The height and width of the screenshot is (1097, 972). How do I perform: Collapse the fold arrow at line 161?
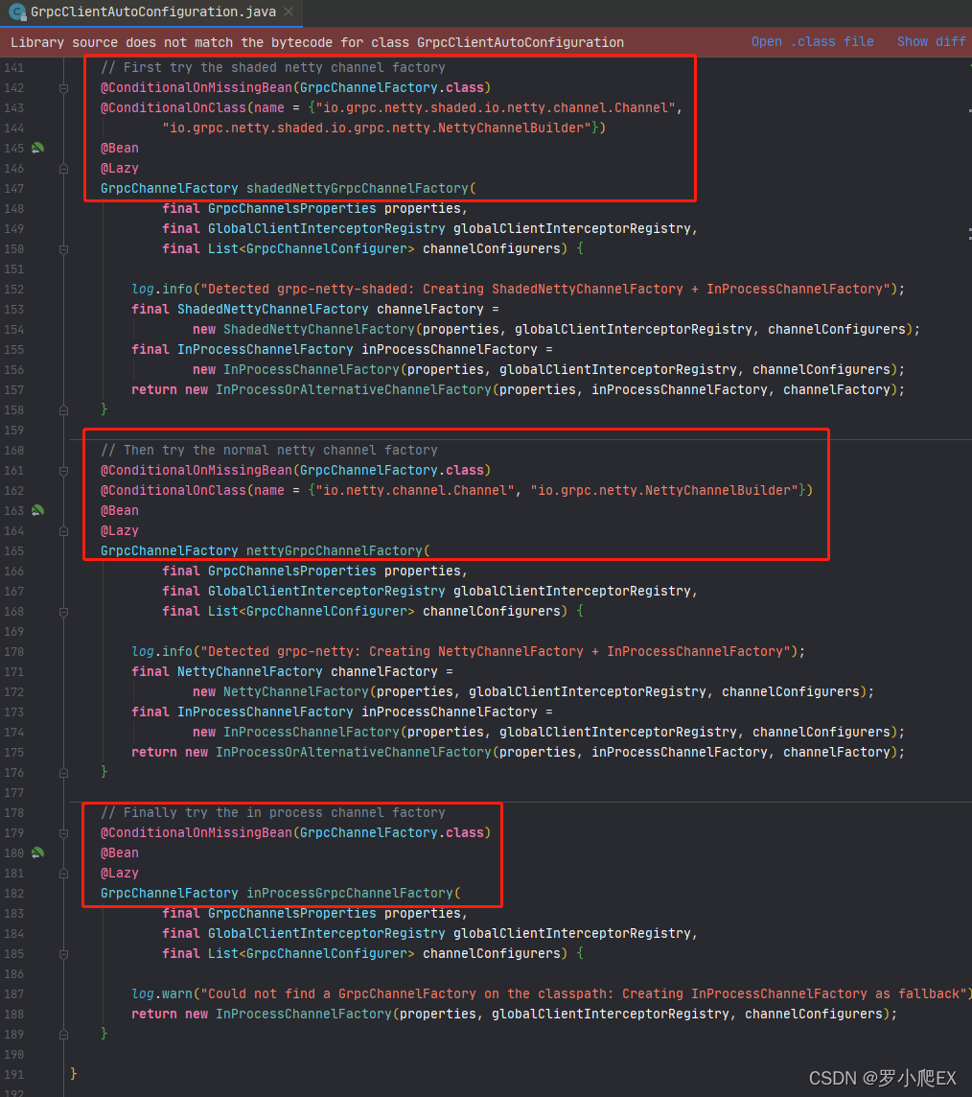pos(63,470)
